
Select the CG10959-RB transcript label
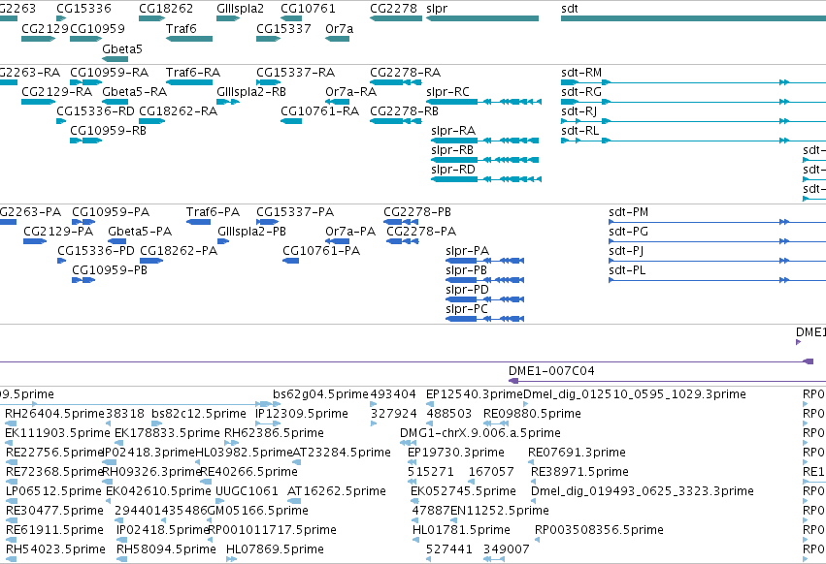coord(108,131)
